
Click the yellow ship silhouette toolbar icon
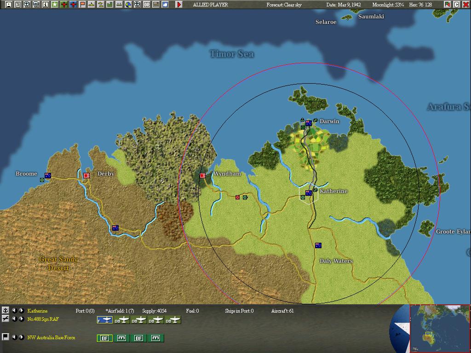(92, 5)
